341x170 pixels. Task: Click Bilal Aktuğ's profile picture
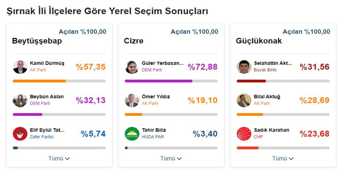(x=244, y=100)
